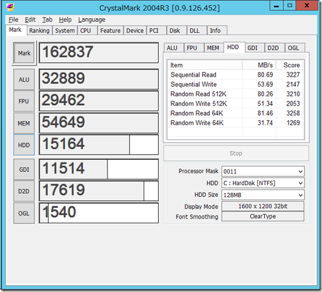Switch to the Device tab
Image resolution: width=322 pixels, height=292 pixels.
[x=135, y=30]
